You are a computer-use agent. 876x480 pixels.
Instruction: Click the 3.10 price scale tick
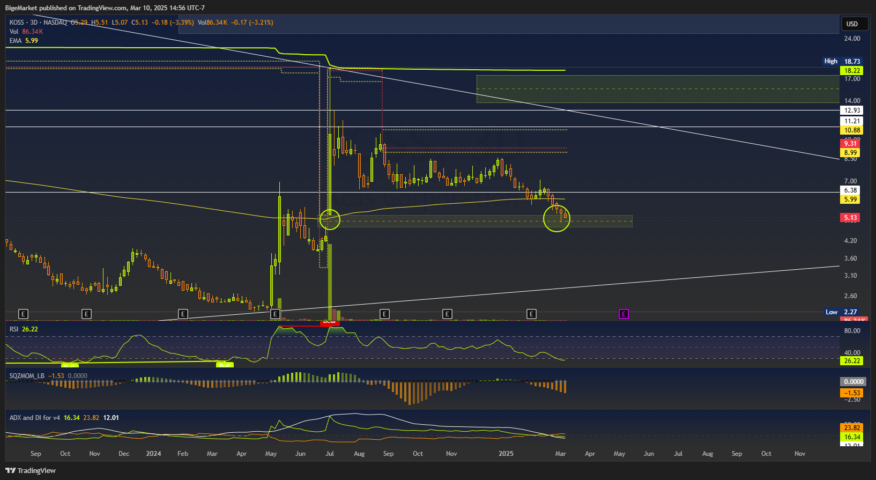(x=850, y=276)
